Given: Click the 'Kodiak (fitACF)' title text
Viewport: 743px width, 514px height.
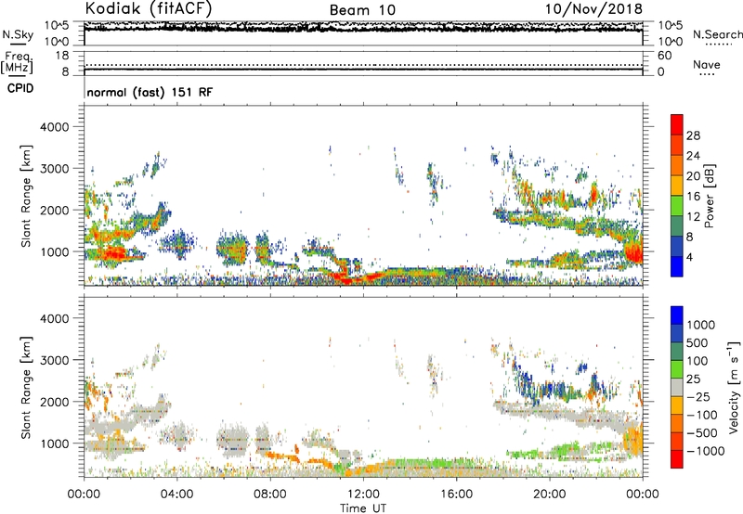Looking at the screenshot, I should click(149, 8).
